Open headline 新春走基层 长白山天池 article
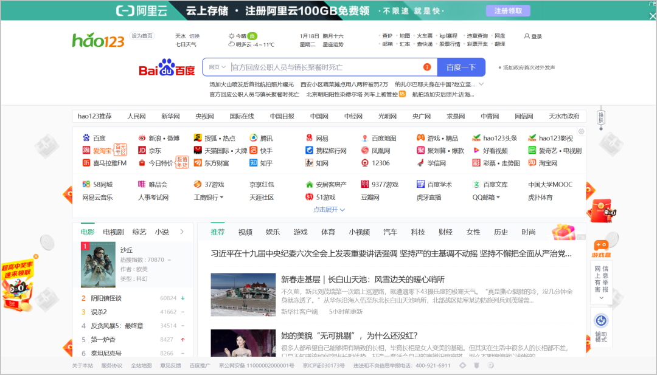This screenshot has height=375, width=657. (363, 280)
